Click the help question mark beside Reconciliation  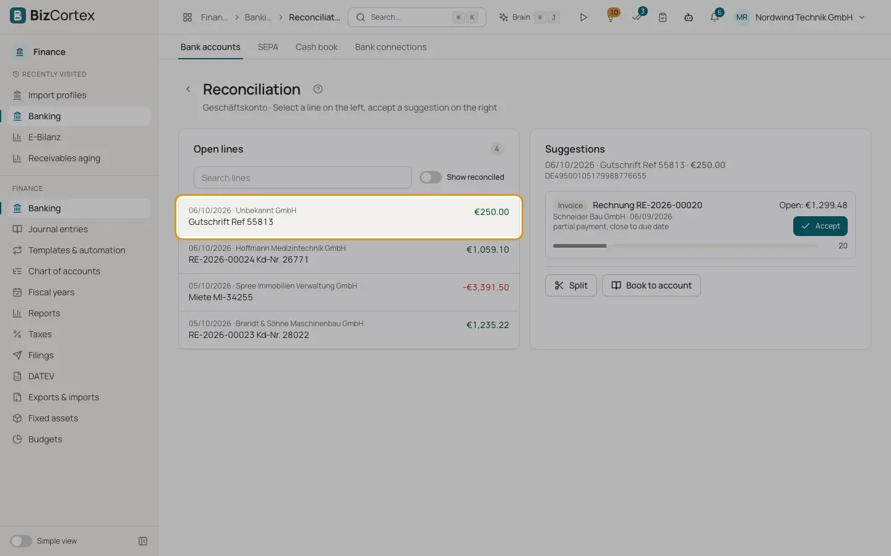318,89
